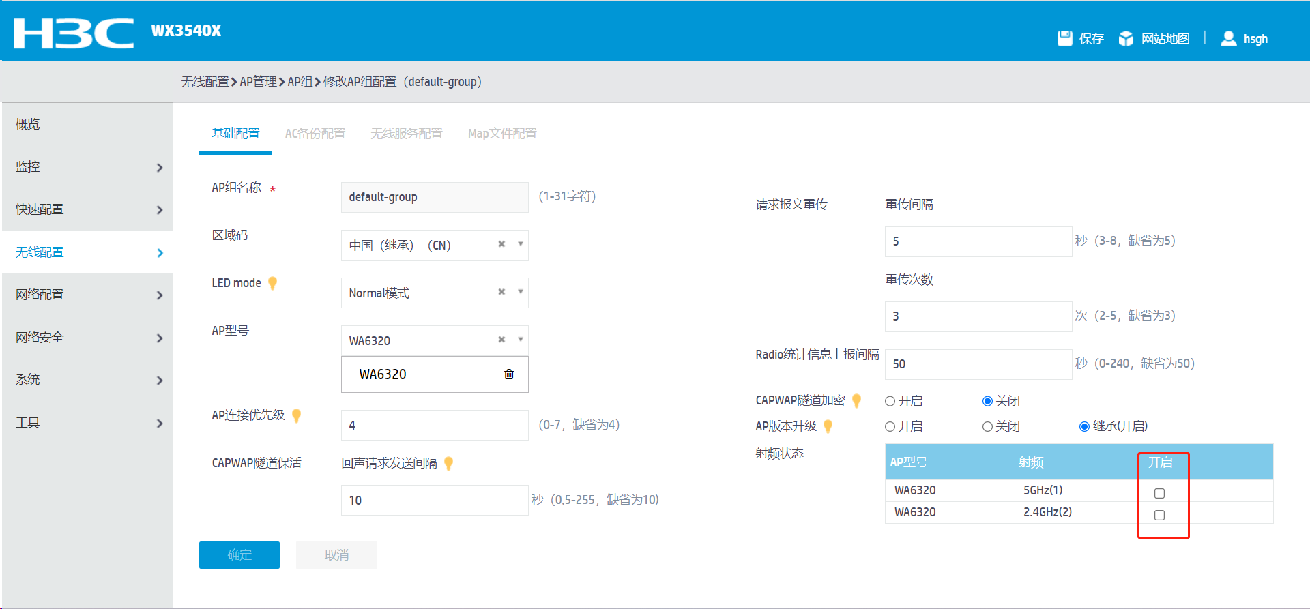Open the 概览 sidebar item

87,124
